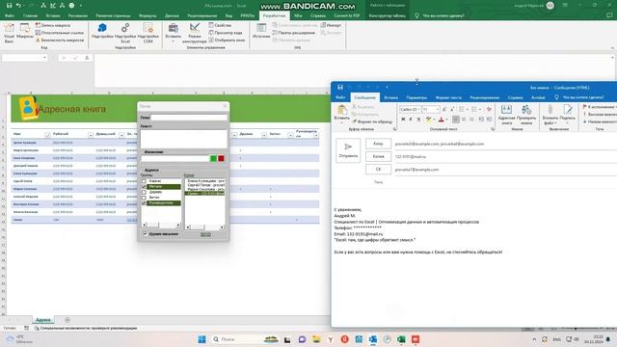617x347 pixels.
Task: Open the blue Надстройки add-ins icon
Action: click(x=102, y=31)
